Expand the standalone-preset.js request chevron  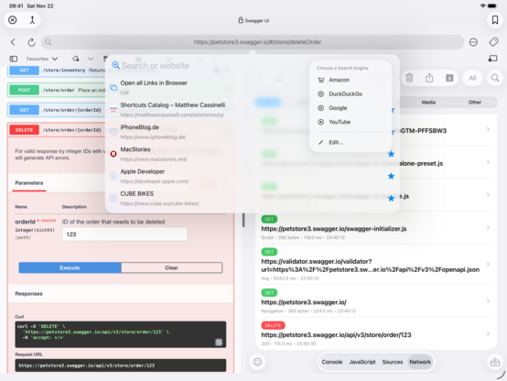pyautogui.click(x=488, y=162)
